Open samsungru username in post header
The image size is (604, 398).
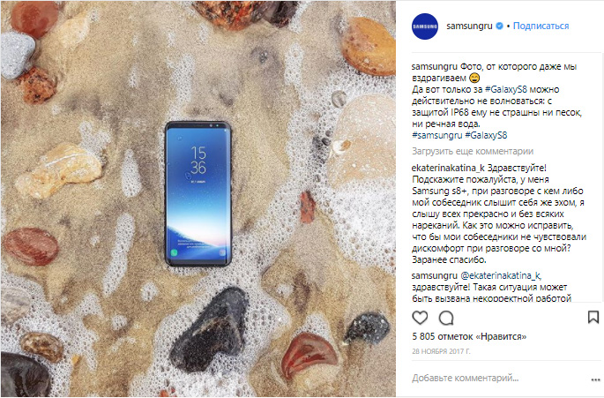pos(469,26)
